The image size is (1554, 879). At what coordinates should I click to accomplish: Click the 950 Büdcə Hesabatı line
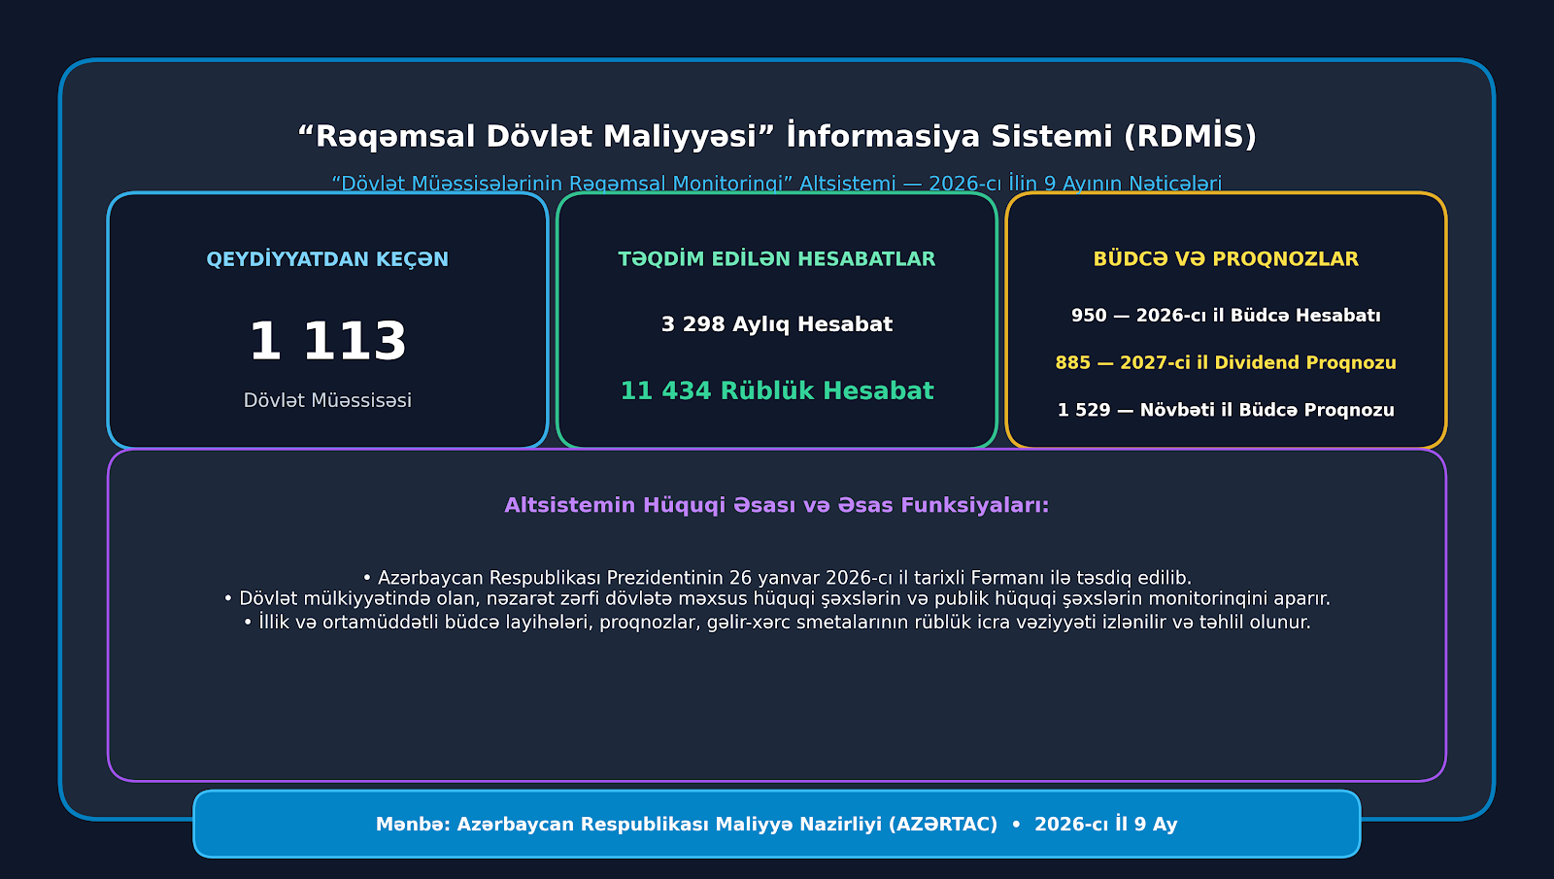(x=1226, y=316)
